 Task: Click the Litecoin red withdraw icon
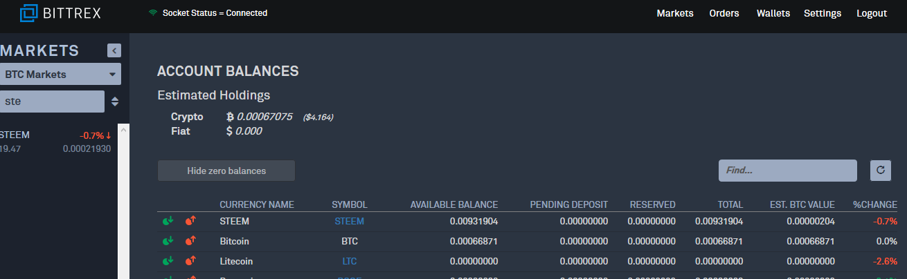190,261
